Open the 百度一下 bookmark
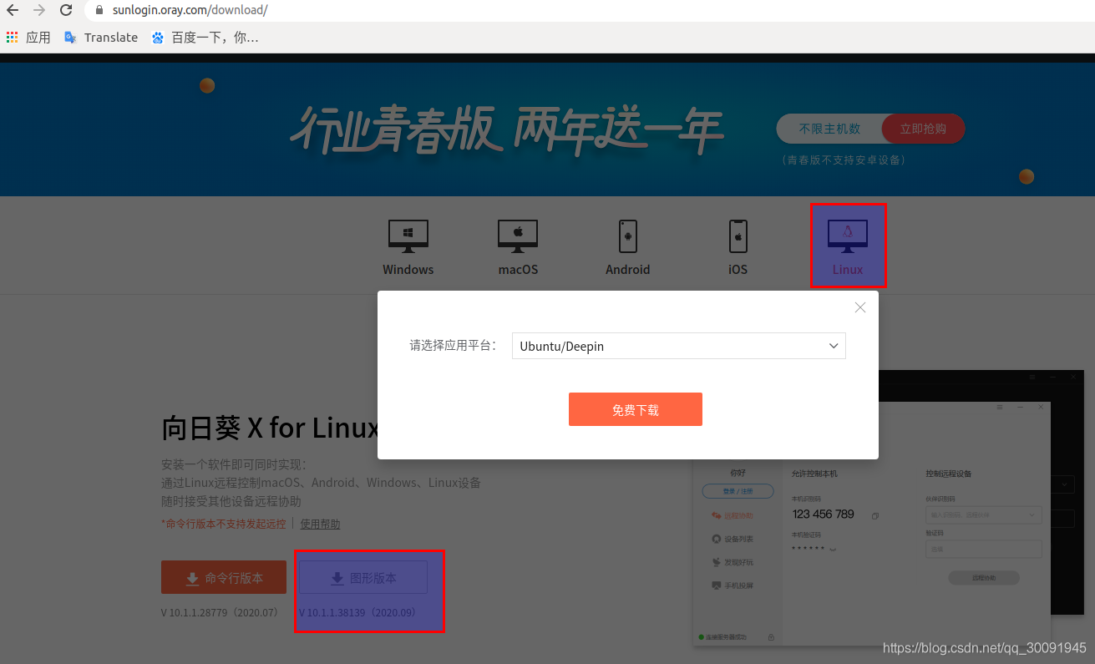 [205, 38]
